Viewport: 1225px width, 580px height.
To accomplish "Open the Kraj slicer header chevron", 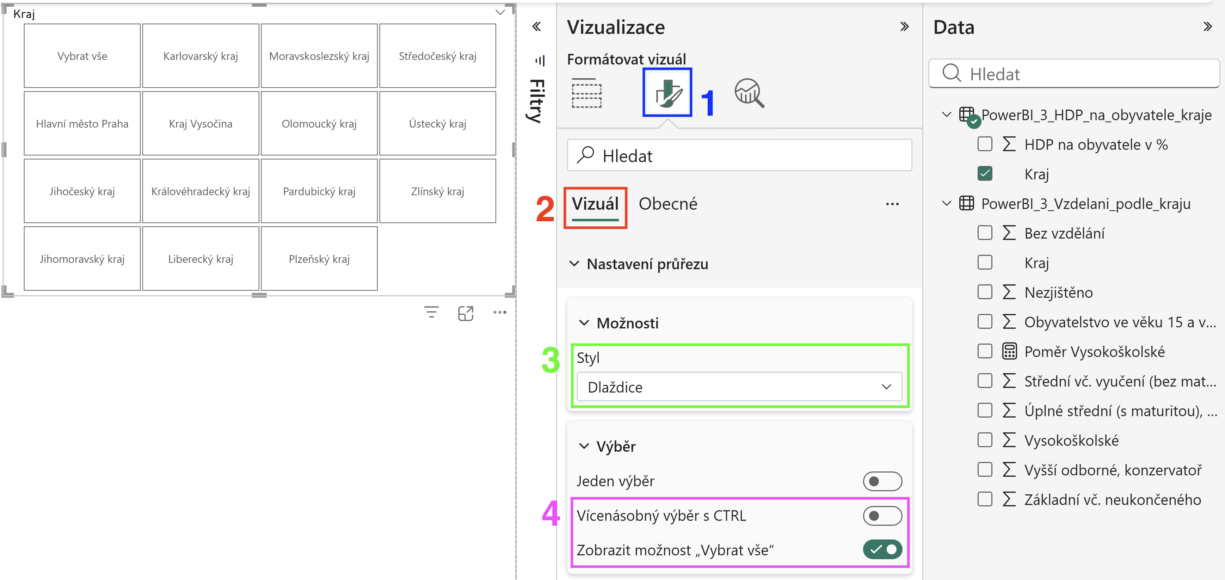I will pos(500,12).
